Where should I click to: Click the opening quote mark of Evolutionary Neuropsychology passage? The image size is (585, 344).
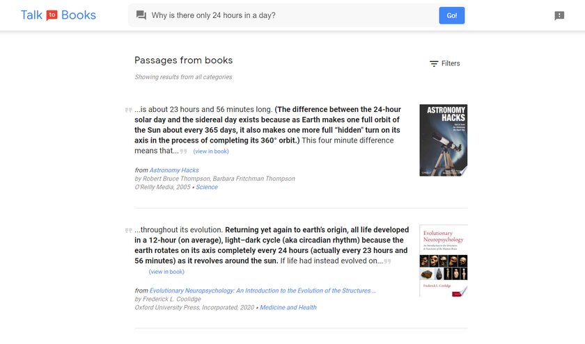pos(128,230)
